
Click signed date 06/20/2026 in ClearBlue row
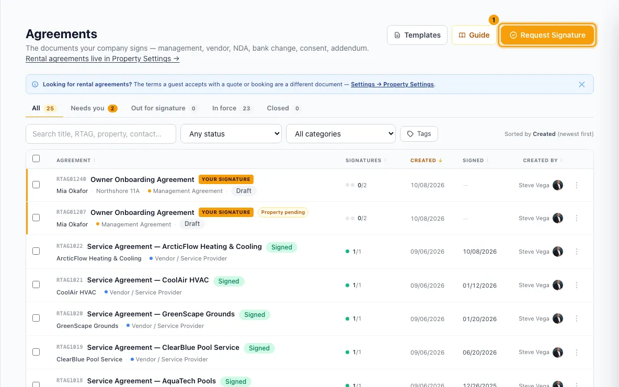click(x=479, y=352)
